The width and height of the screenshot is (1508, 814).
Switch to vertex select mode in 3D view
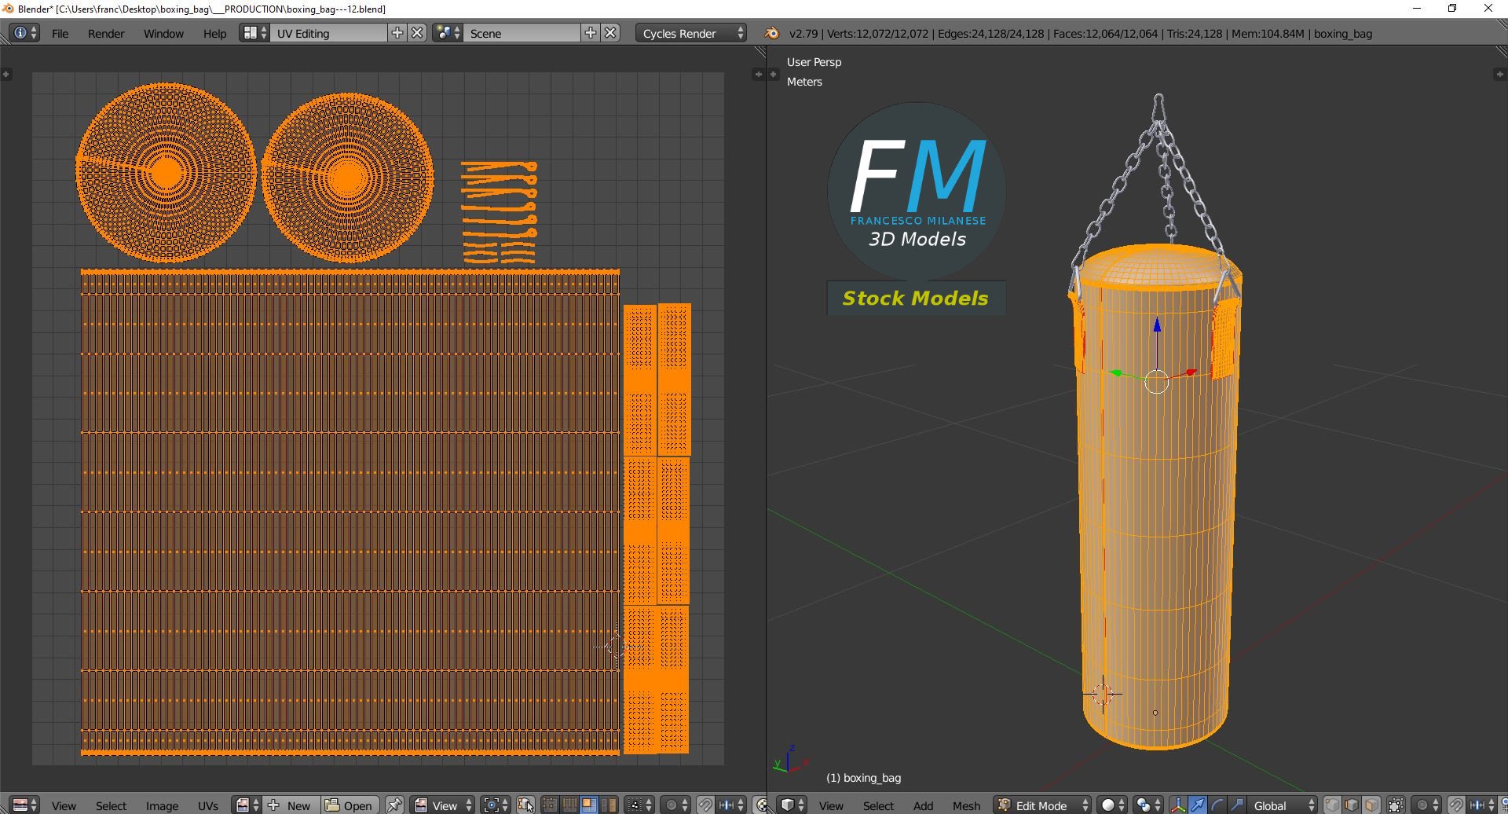pyautogui.click(x=1332, y=805)
